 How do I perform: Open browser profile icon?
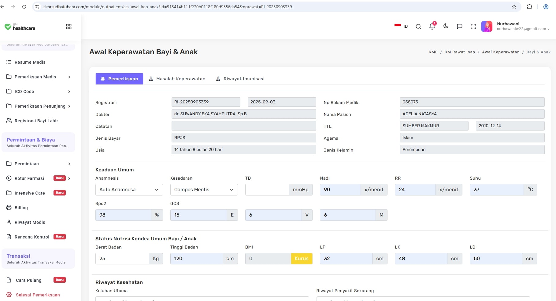point(546,7)
